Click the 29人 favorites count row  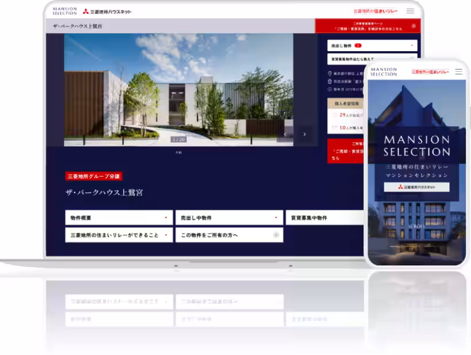[348, 115]
